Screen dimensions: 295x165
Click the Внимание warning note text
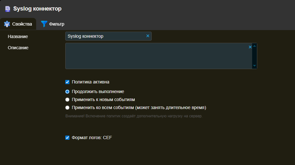pos(134,116)
